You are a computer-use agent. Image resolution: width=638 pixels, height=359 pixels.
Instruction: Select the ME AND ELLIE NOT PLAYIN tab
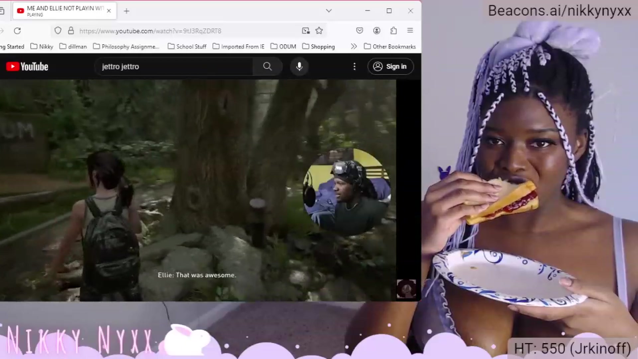[65, 11]
